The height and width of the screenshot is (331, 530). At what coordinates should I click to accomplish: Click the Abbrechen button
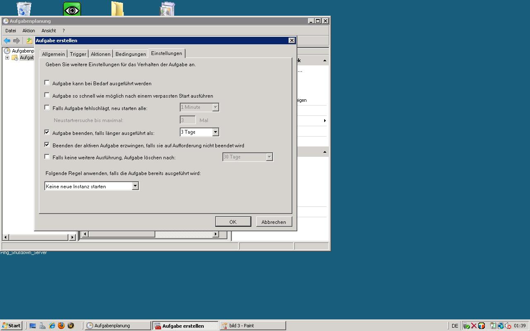(274, 222)
